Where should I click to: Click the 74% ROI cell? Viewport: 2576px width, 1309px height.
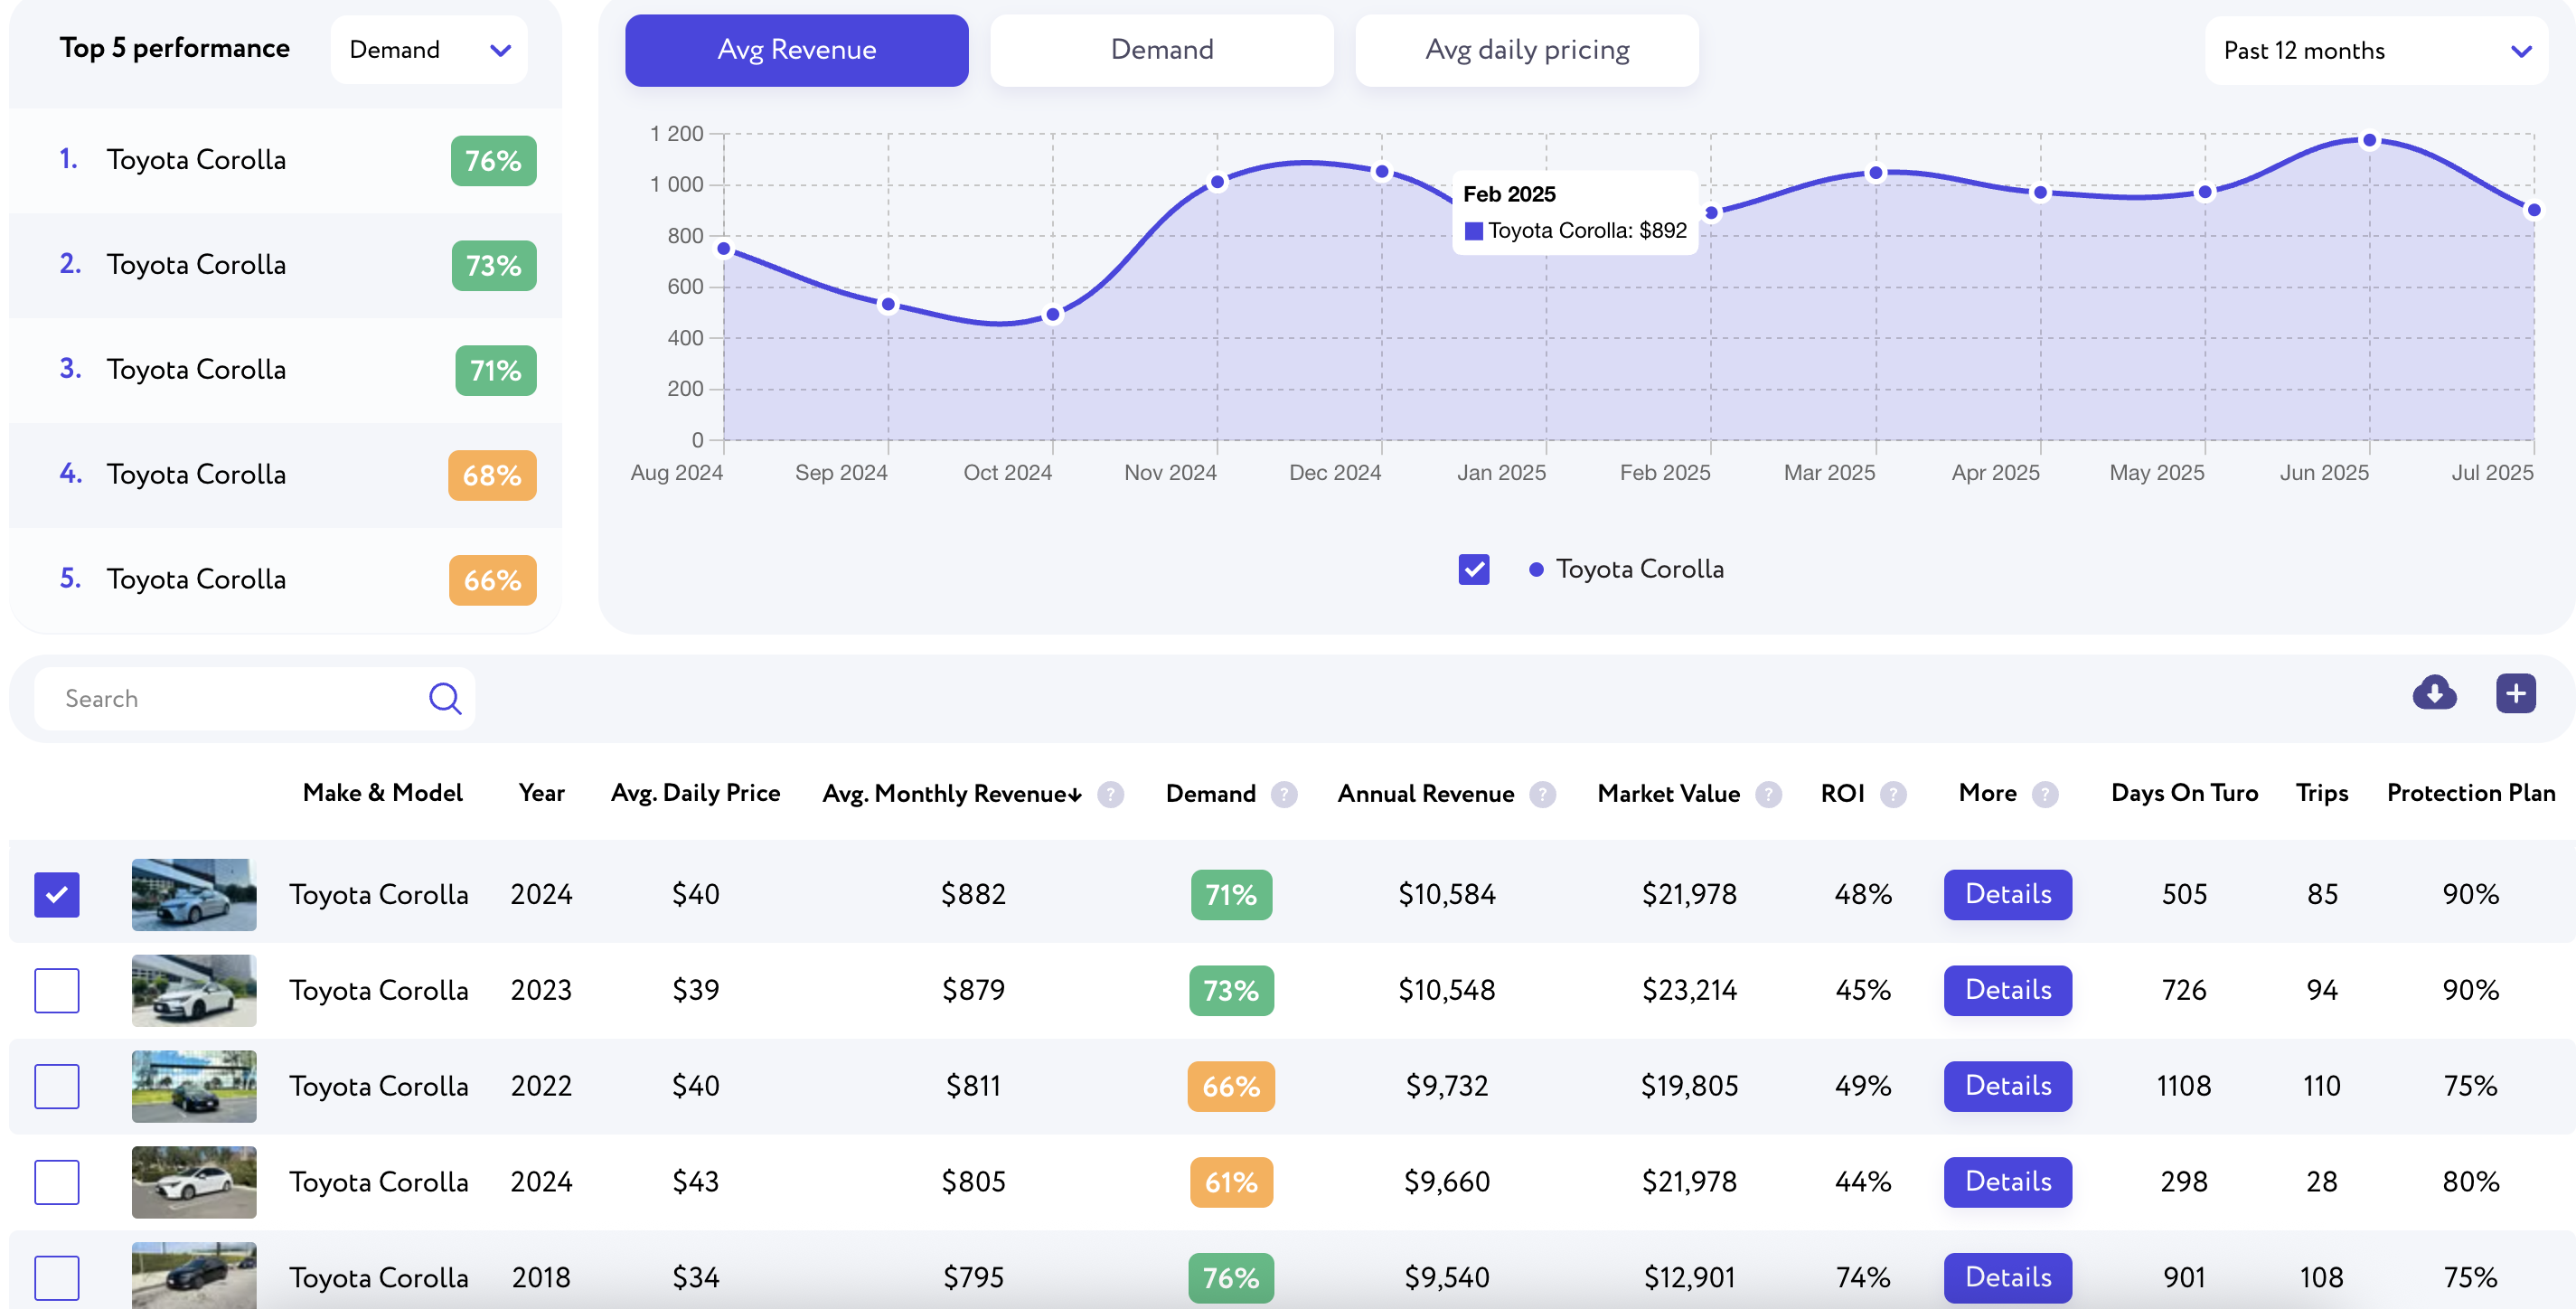[1862, 1277]
